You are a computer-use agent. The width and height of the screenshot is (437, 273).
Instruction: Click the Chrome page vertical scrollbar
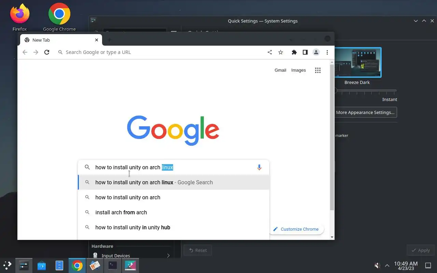point(332,137)
